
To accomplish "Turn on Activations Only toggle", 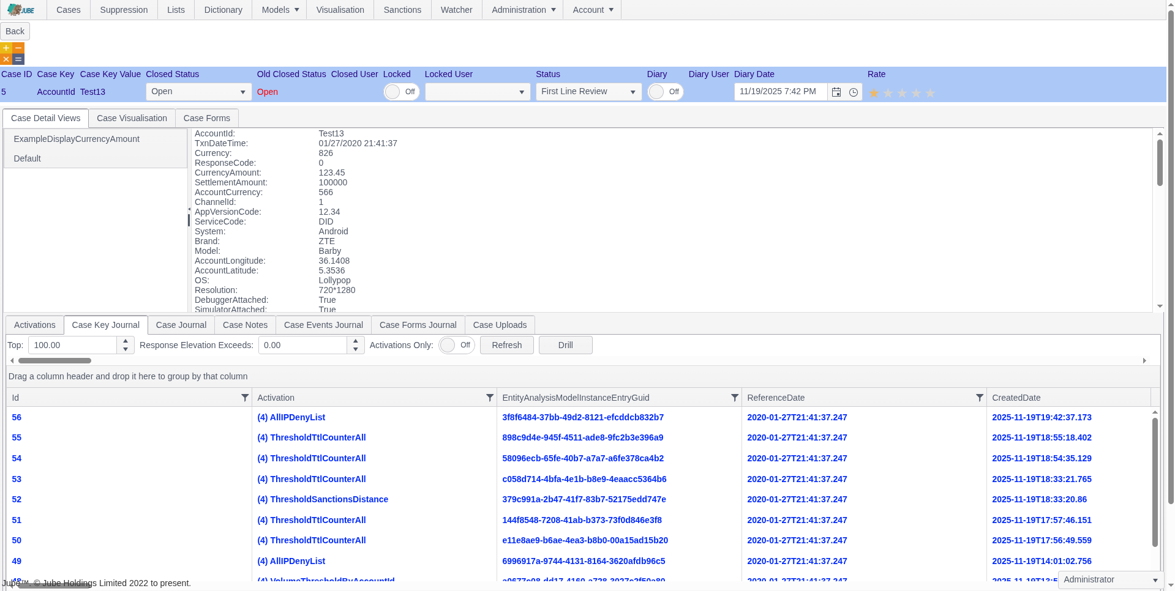I will click(456, 345).
